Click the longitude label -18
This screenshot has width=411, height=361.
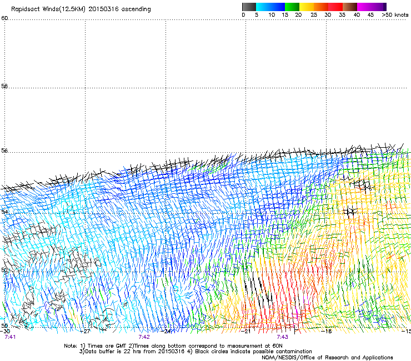point(327,332)
